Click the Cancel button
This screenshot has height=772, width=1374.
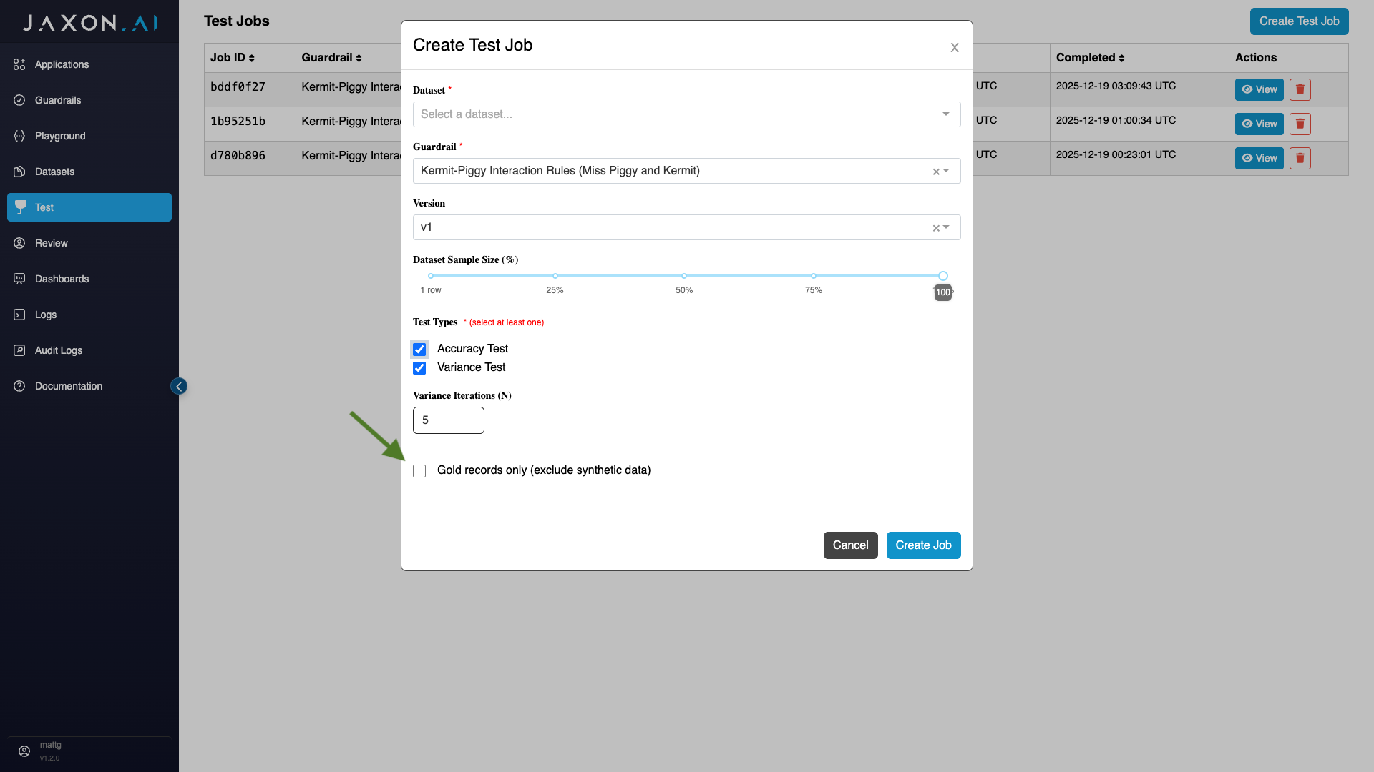point(850,545)
